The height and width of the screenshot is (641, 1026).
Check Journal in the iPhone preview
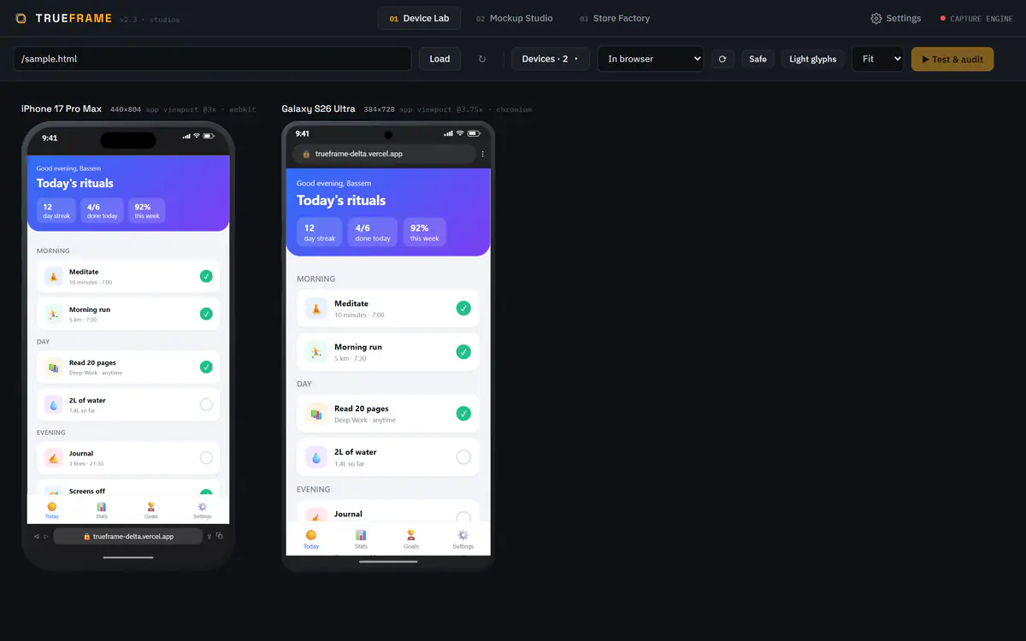point(206,458)
